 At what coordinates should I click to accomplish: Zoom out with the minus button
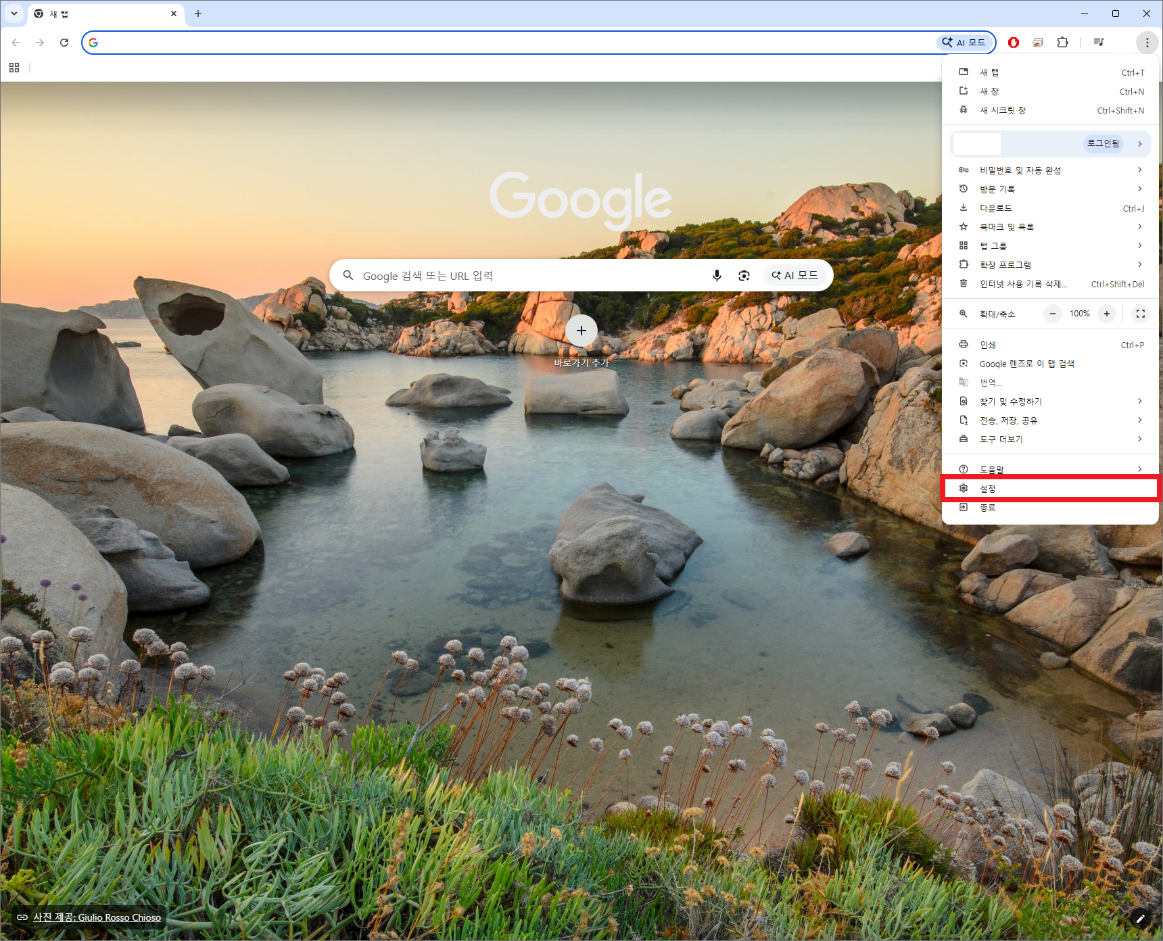click(1053, 314)
